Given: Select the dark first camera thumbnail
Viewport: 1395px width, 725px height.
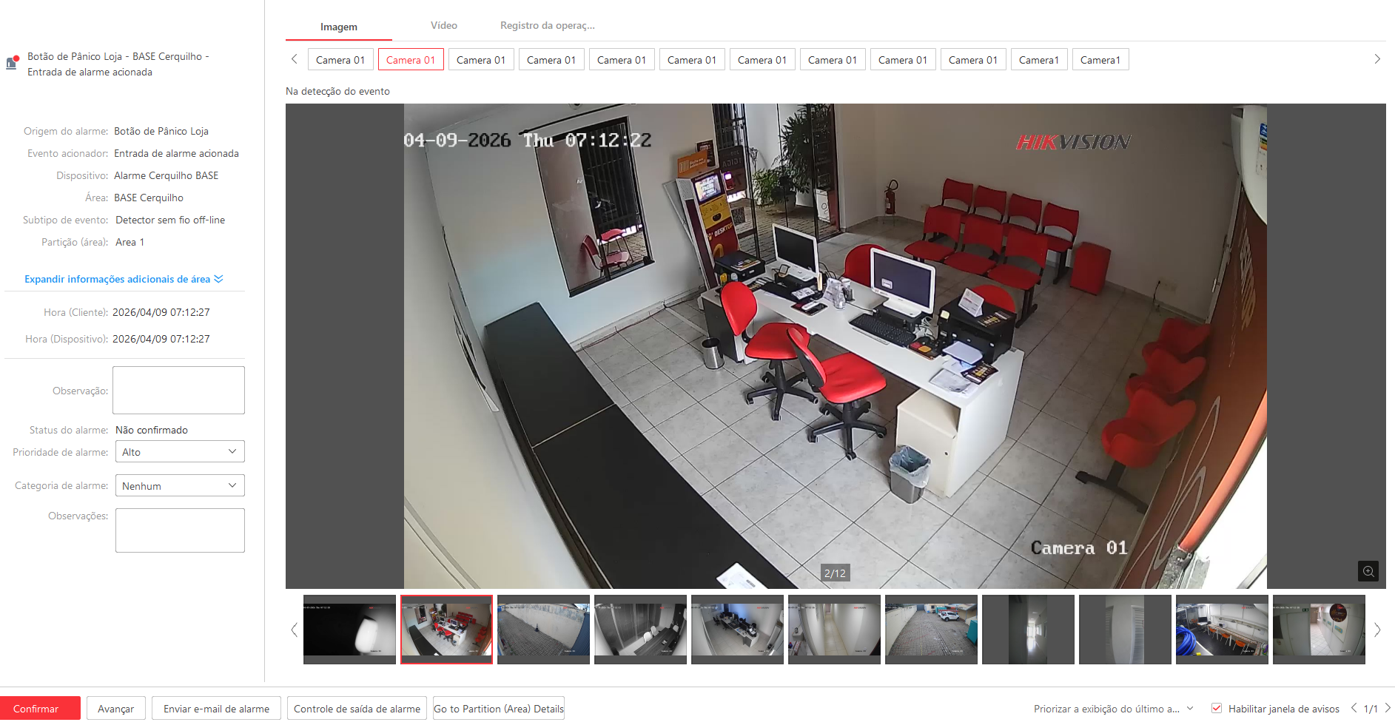Looking at the screenshot, I should (x=349, y=629).
